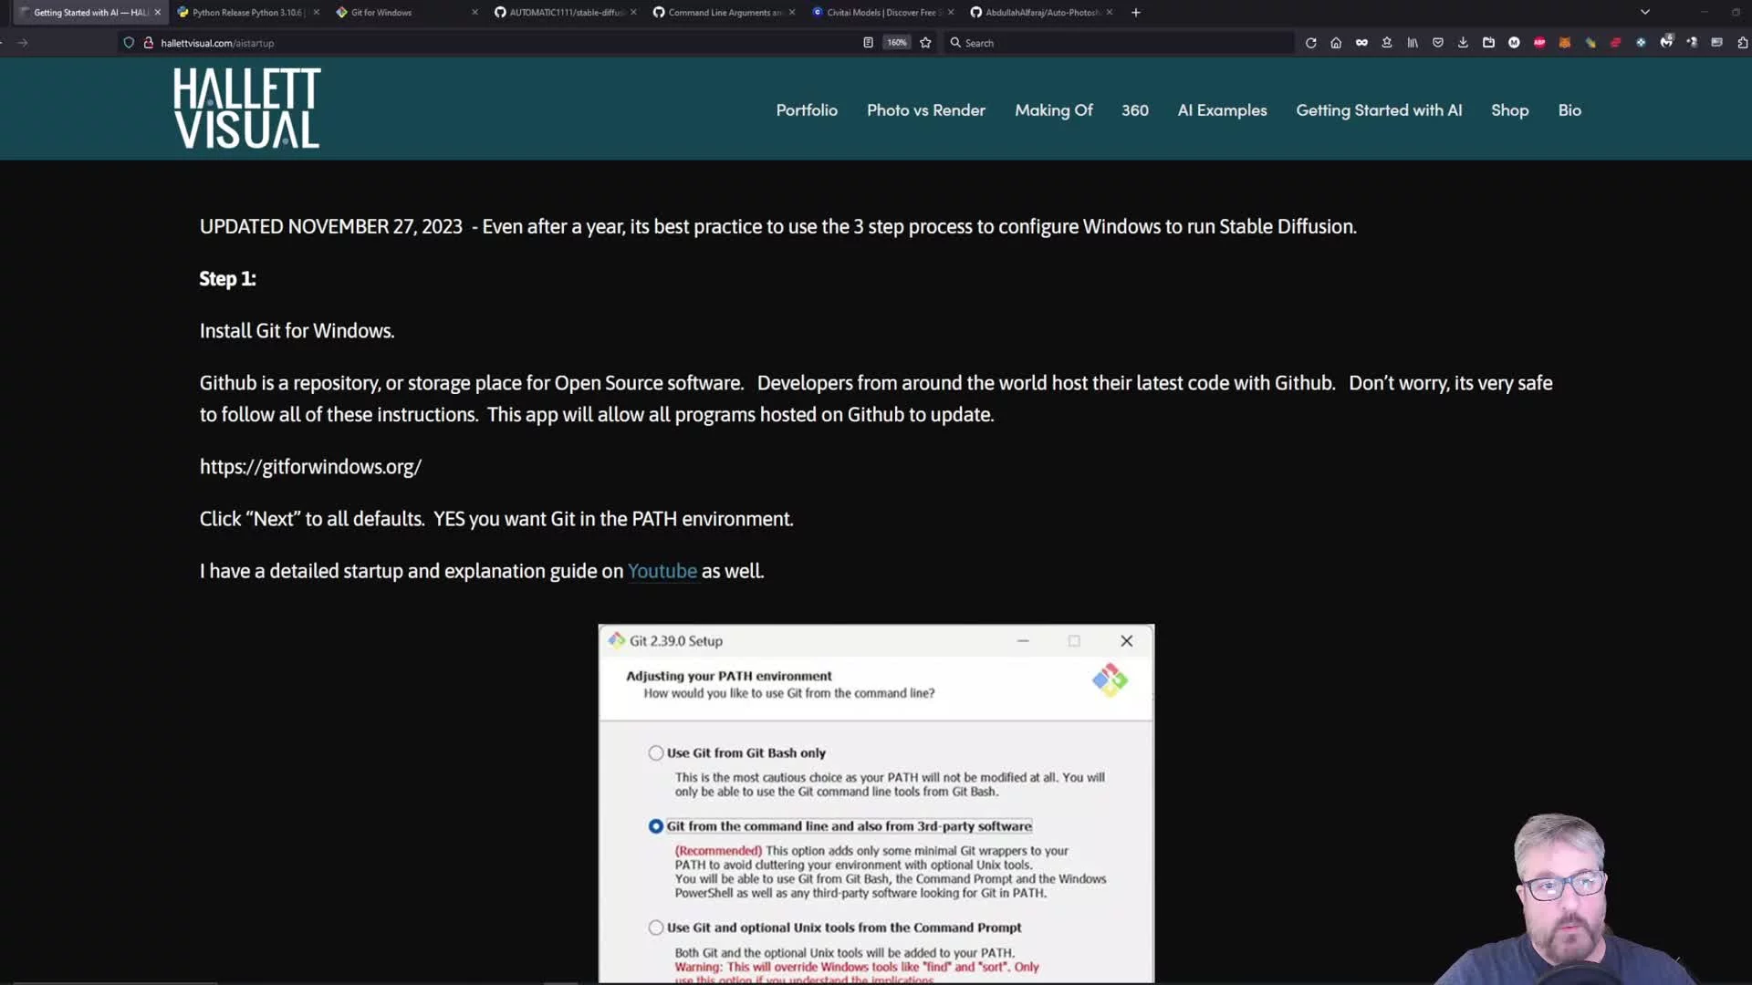Open the Git 2.39.0 Setup screenshot image
This screenshot has height=985, width=1752.
[876, 804]
